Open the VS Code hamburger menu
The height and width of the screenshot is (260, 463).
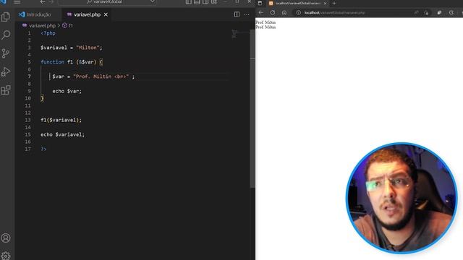(x=17, y=2)
